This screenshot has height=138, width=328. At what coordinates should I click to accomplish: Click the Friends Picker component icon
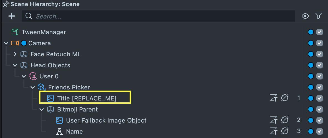[41, 87]
